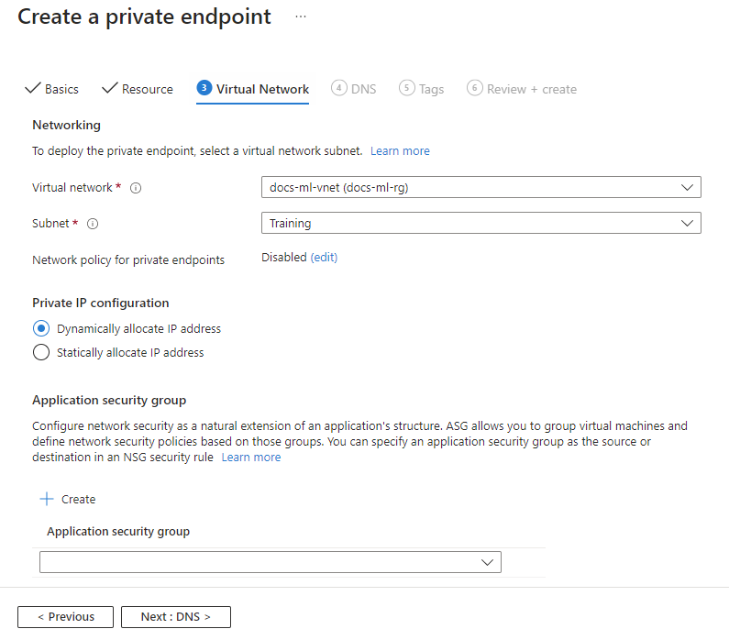Click the step 6 circle icon for Review
This screenshot has width=729, height=640.
pyautogui.click(x=474, y=88)
